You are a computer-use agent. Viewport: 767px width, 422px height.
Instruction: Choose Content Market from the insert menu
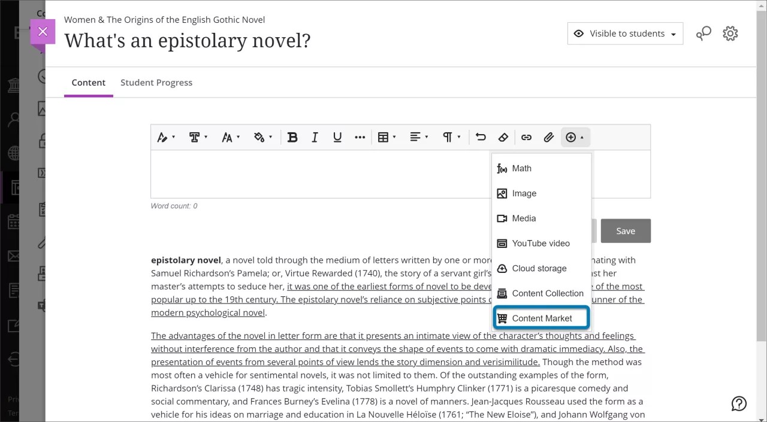pyautogui.click(x=540, y=318)
